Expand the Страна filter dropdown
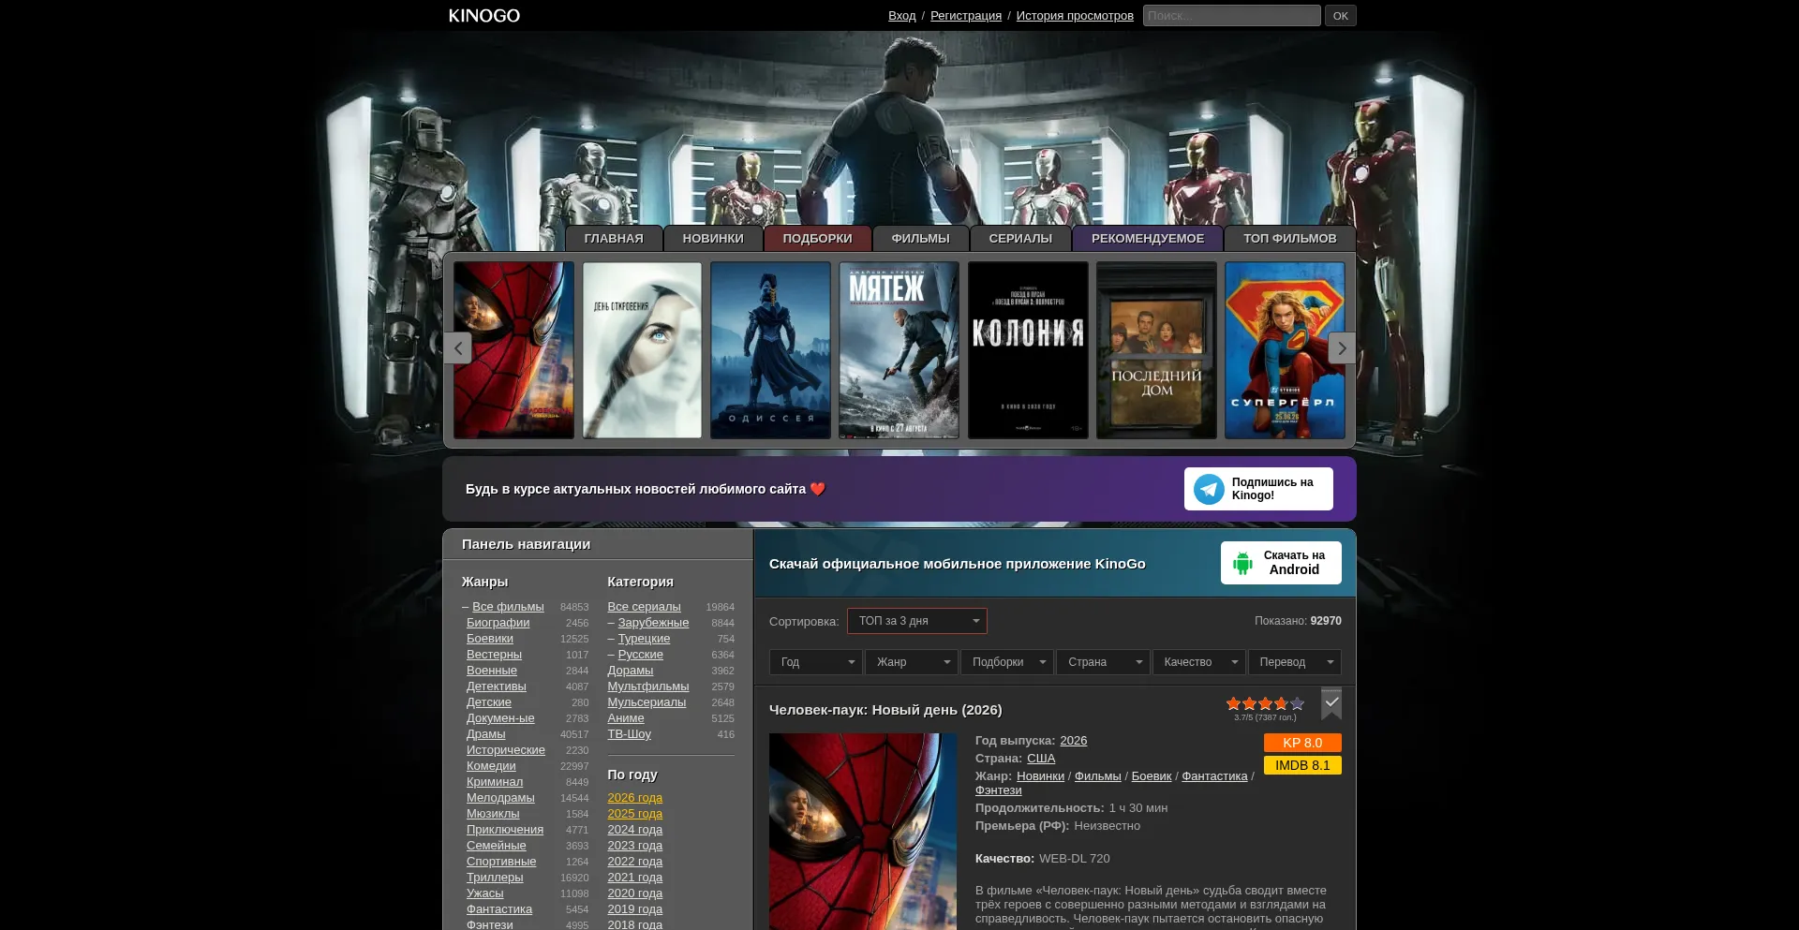Viewport: 1799px width, 930px height. click(1103, 662)
